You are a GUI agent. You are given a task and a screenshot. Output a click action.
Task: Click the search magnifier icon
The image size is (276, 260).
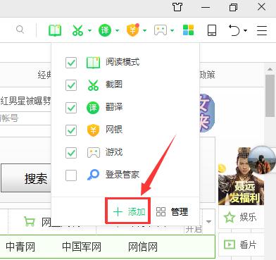pyautogui.click(x=20, y=30)
